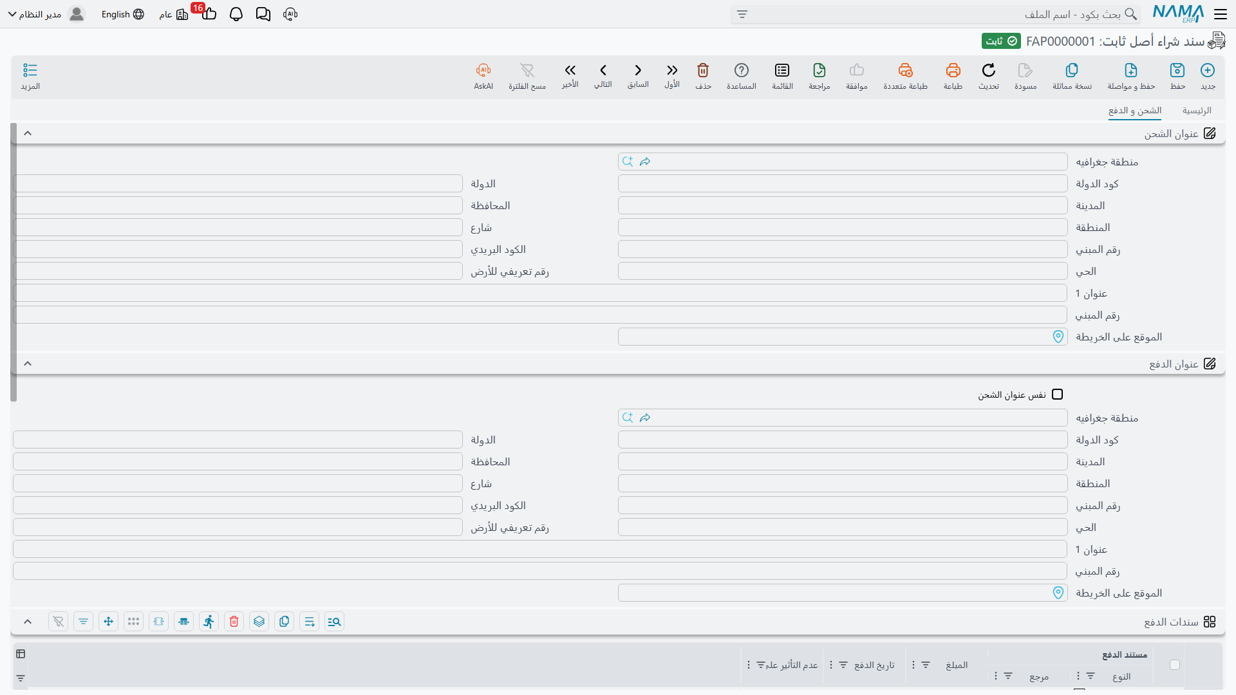Viewport: 1236px width, 695px height.
Task: Open filter on Amount (المبلغ) column
Action: click(926, 665)
